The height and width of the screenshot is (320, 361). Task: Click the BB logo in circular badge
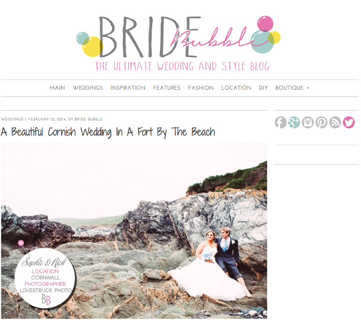click(46, 300)
